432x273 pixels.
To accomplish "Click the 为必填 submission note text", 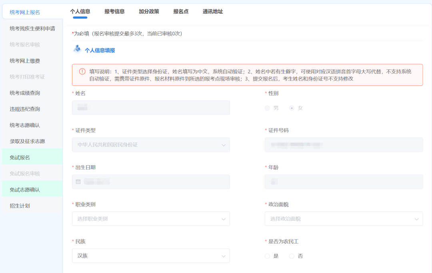I will tap(127, 34).
